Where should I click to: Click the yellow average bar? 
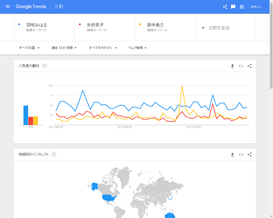(x=35, y=120)
